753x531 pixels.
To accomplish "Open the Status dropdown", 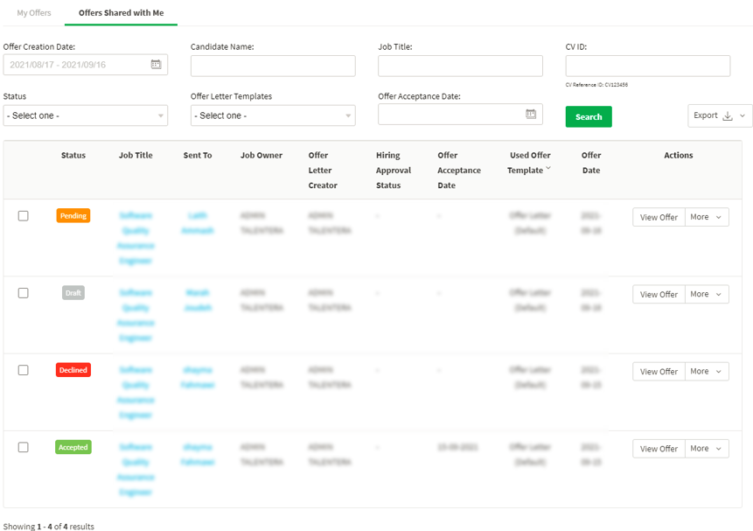I will pyautogui.click(x=86, y=115).
